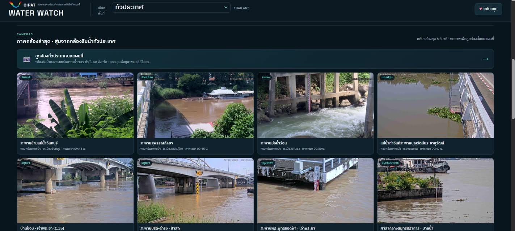Click the THAILAND label beside the dropdown

click(242, 8)
